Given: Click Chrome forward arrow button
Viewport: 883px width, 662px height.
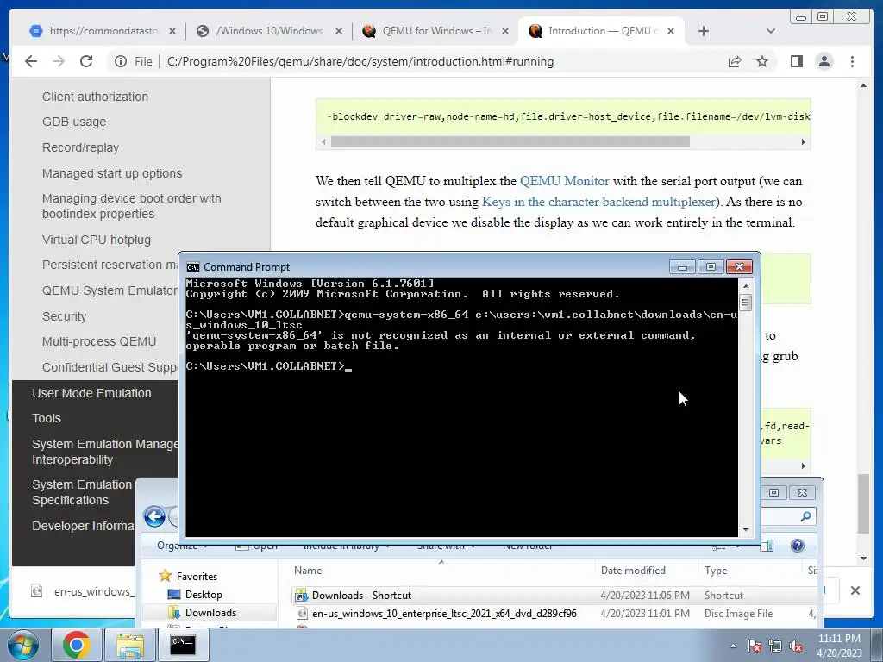Looking at the screenshot, I should [59, 61].
